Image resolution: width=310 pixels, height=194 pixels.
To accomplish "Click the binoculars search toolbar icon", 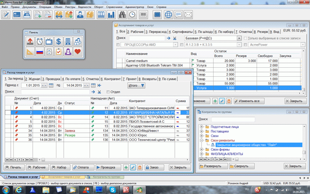I will (x=122, y=15).
